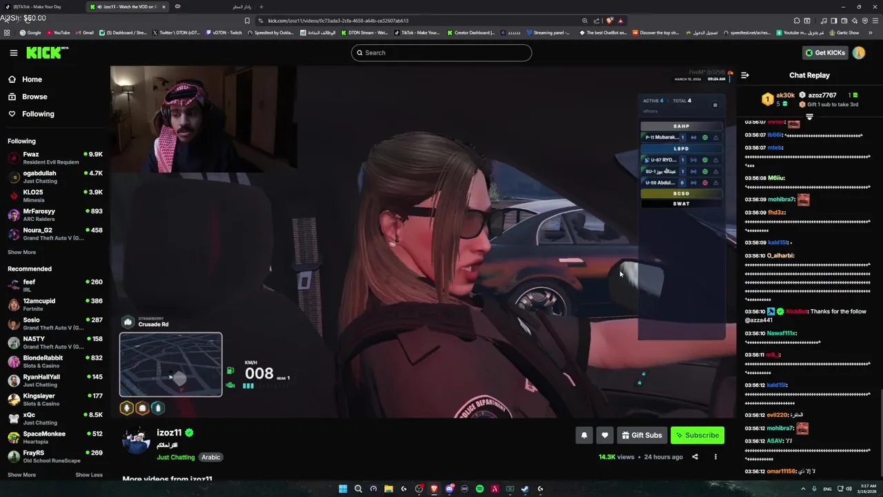Open the MrFarosyy channel
This screenshot has width=883, height=497.
55,215
